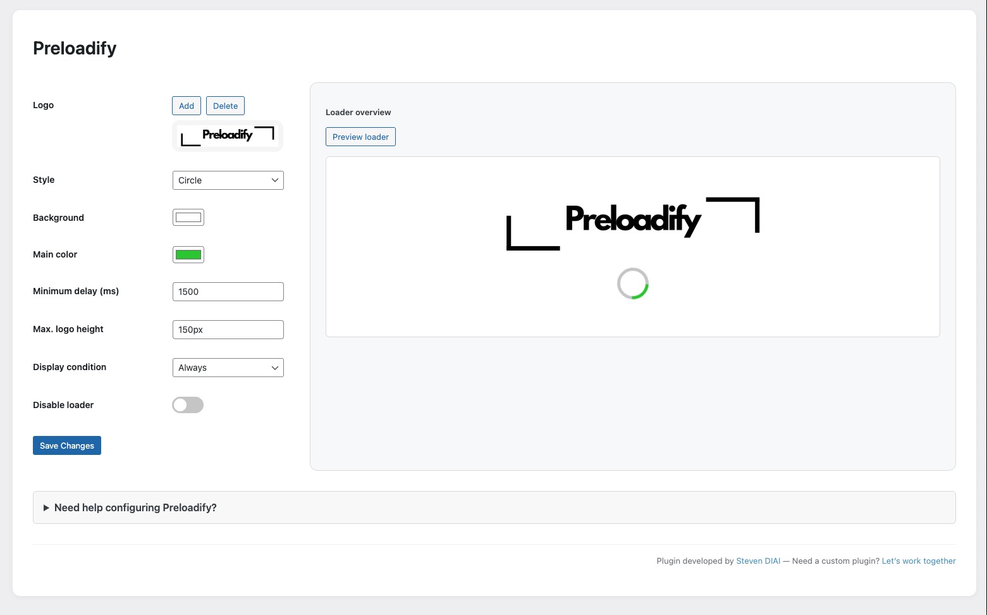987x615 pixels.
Task: Click the Max. logo height field
Action: point(228,330)
